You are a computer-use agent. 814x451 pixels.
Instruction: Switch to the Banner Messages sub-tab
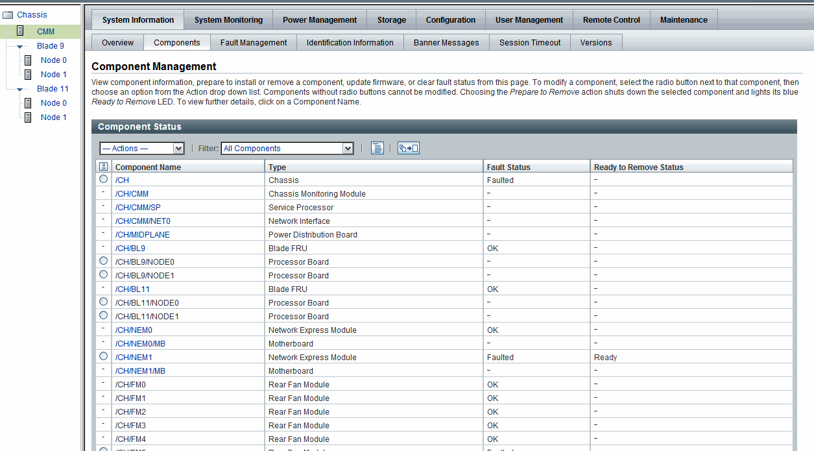point(446,43)
